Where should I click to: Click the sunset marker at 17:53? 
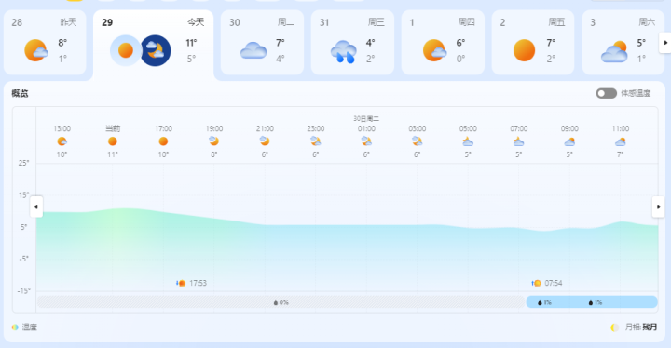[191, 283]
